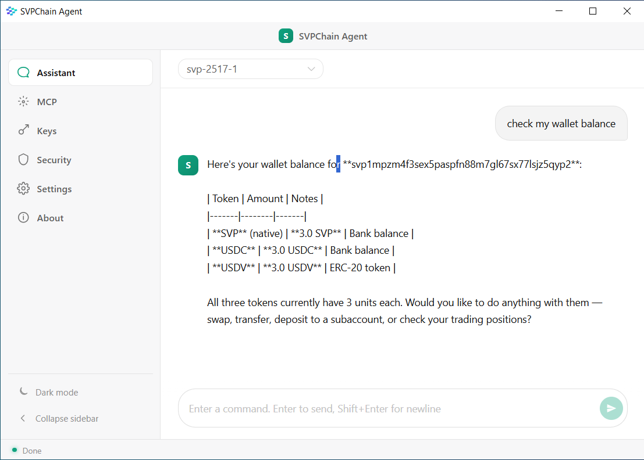Send the command with paper plane button
Image resolution: width=644 pixels, height=460 pixels.
611,408
